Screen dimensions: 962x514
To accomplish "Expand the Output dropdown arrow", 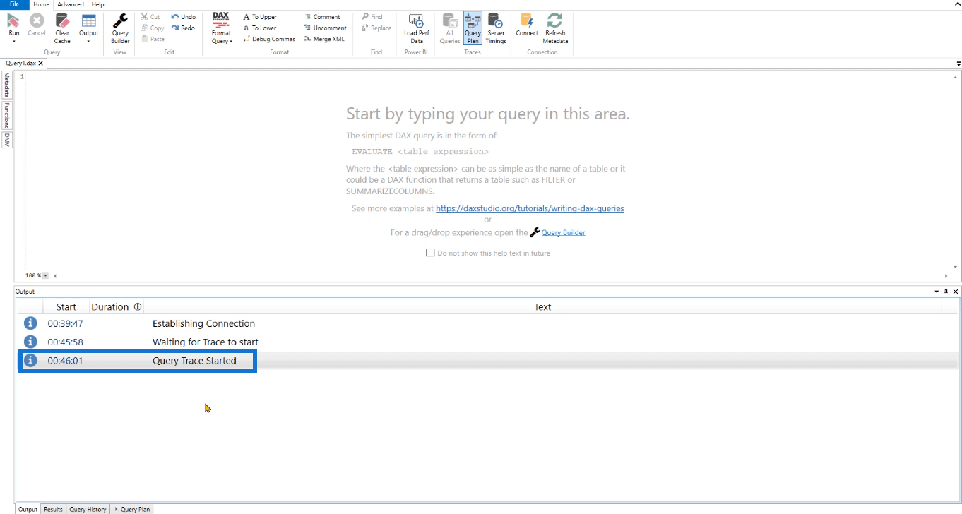I will 88,42.
